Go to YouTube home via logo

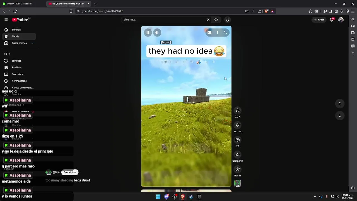pyautogui.click(x=20, y=20)
